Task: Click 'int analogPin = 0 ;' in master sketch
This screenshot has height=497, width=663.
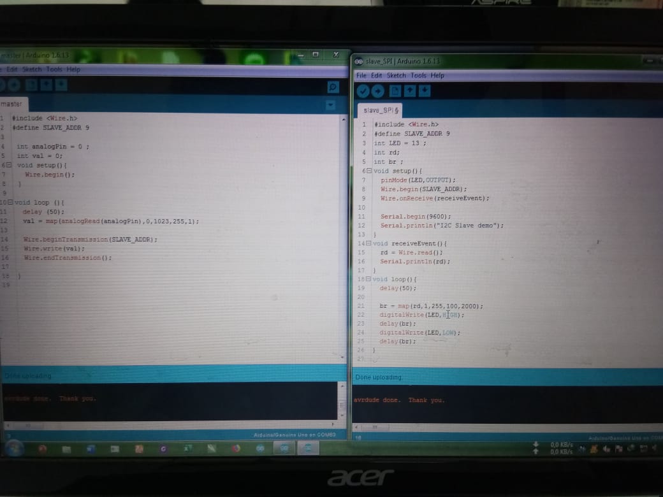Action: pyautogui.click(x=53, y=147)
